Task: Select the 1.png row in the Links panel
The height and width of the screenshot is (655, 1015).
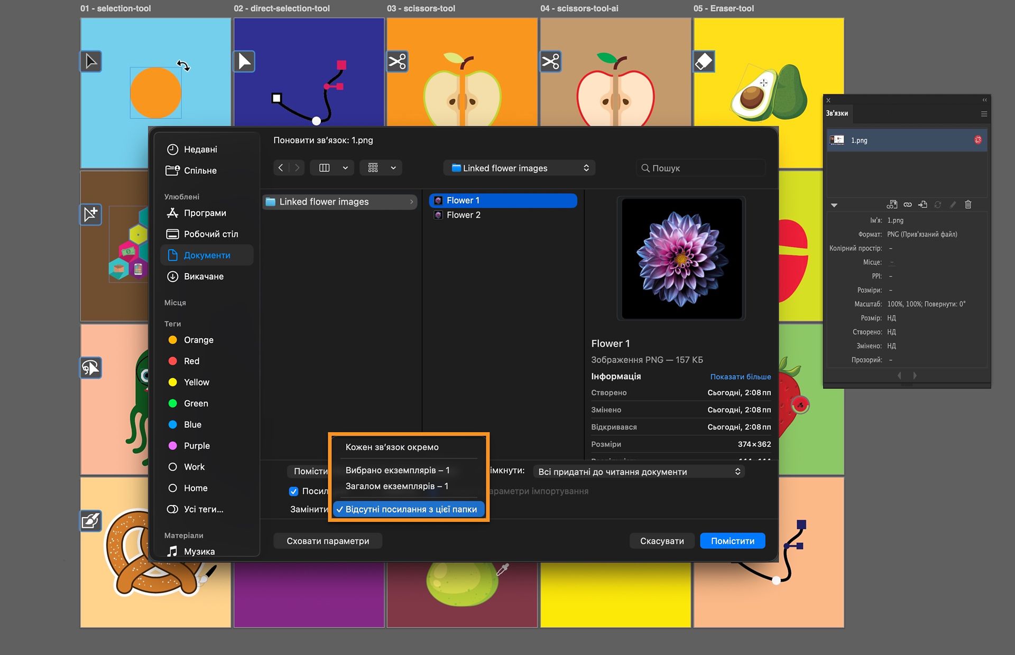Action: 907,140
